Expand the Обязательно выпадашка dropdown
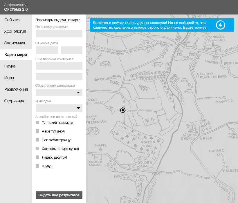Viewport: 238px width, 203px height. click(x=59, y=92)
